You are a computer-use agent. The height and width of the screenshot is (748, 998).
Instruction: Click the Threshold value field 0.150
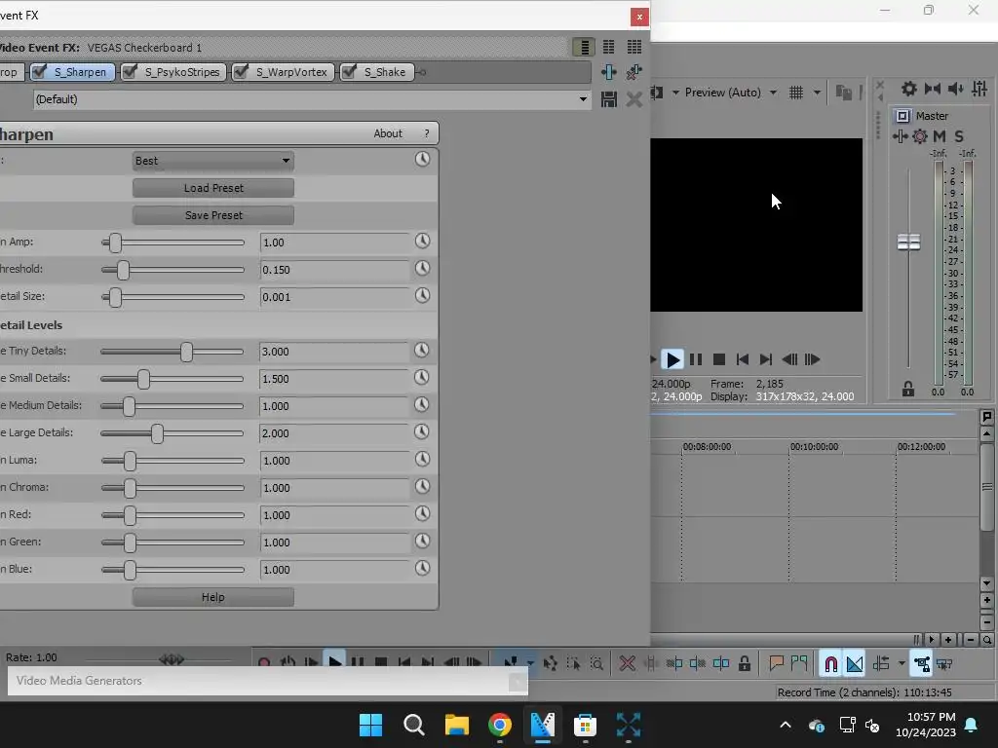[335, 270]
